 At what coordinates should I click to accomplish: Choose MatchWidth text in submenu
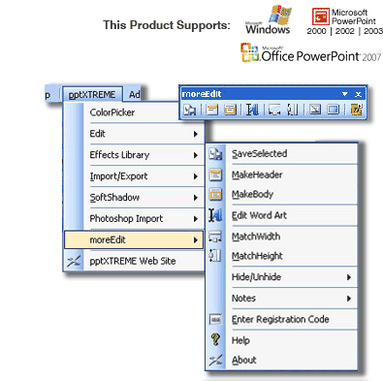point(256,237)
